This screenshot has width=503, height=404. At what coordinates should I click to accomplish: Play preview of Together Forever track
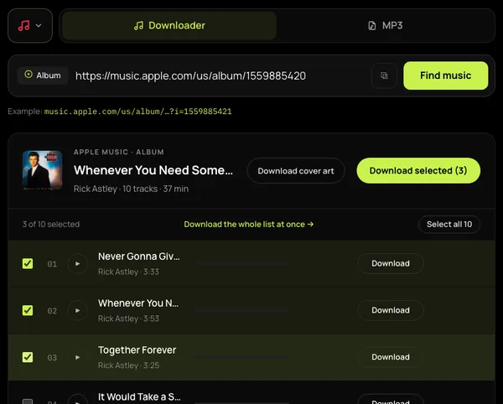pyautogui.click(x=78, y=357)
